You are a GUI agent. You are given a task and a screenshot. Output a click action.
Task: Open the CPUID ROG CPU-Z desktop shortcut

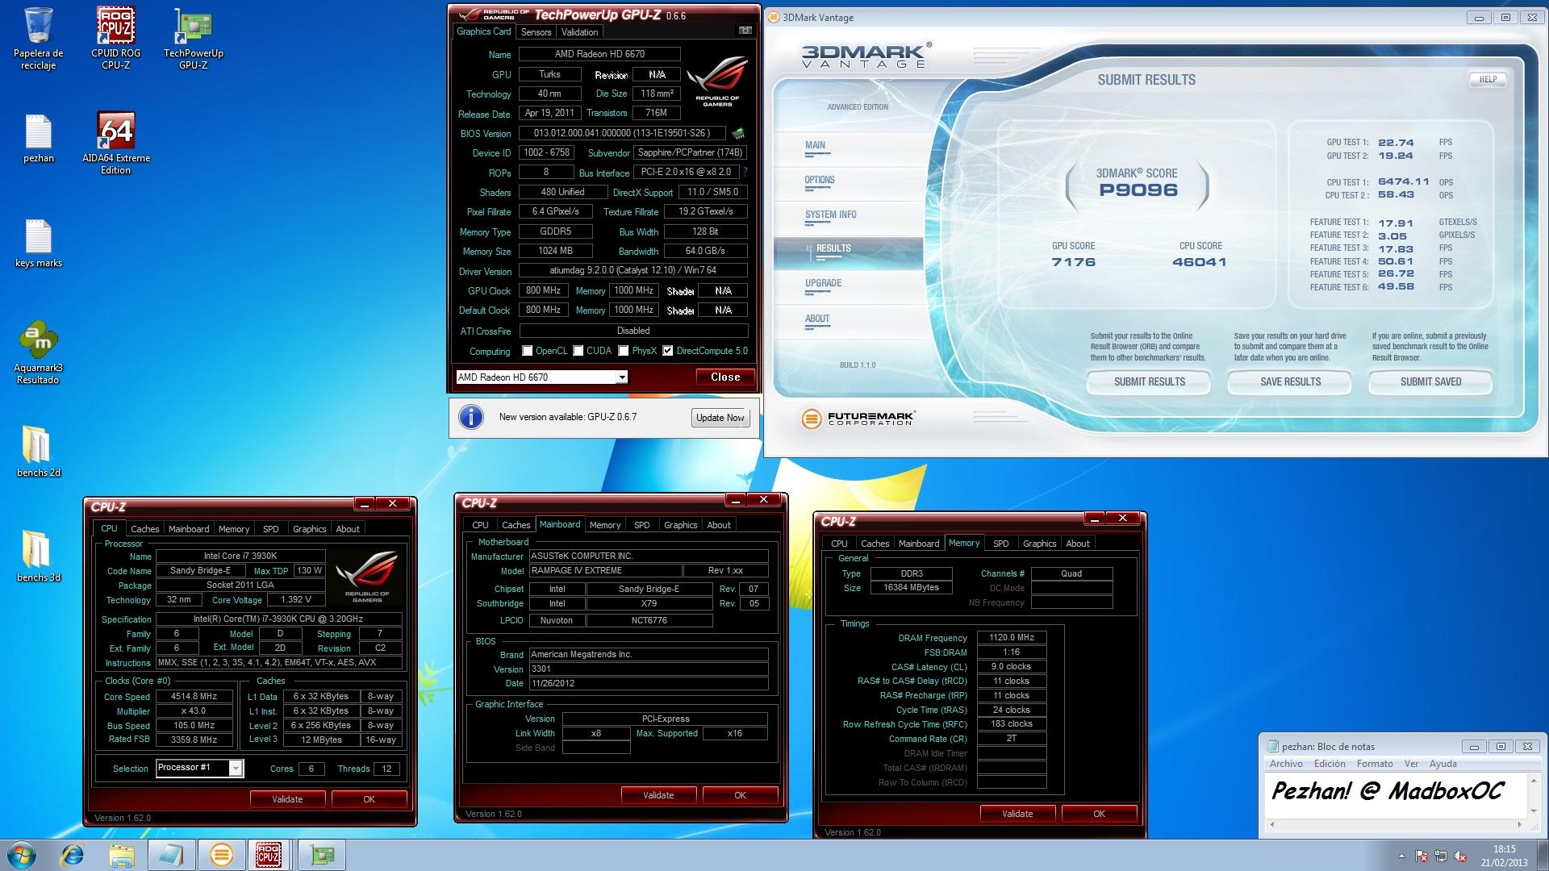[x=115, y=38]
